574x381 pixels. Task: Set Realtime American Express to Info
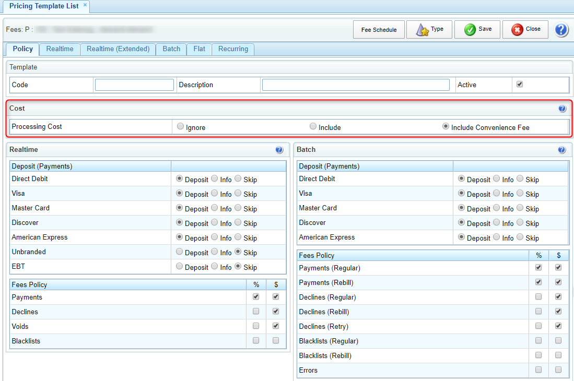215,237
